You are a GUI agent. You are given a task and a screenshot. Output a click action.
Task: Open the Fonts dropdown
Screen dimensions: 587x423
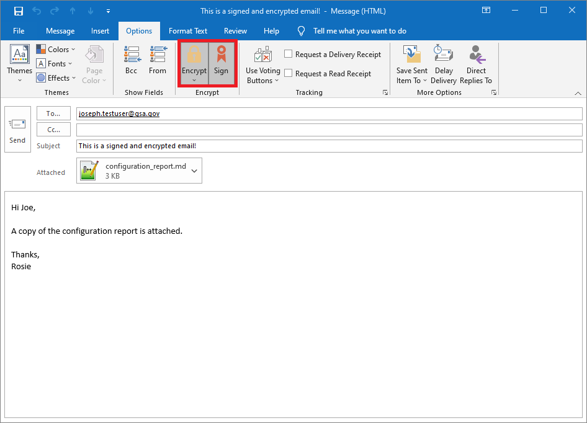pyautogui.click(x=55, y=63)
